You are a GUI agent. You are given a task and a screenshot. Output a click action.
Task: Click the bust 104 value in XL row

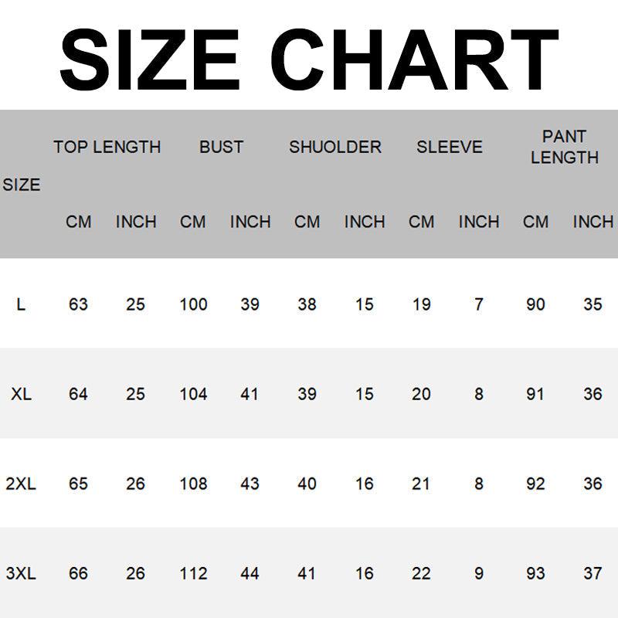pos(193,394)
